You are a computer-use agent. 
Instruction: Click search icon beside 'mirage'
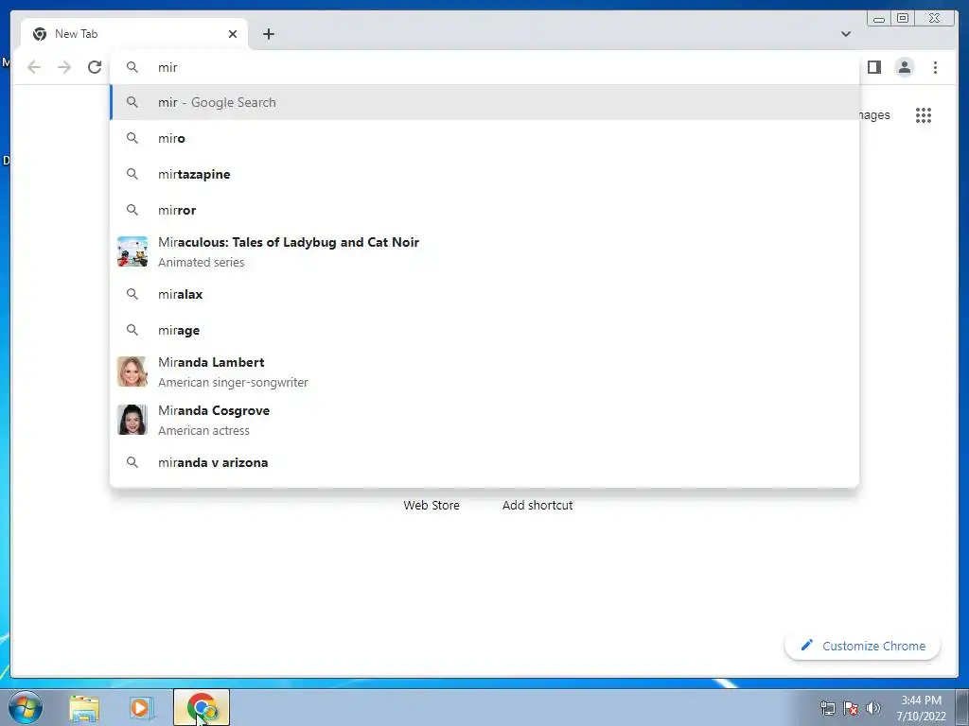pyautogui.click(x=132, y=330)
